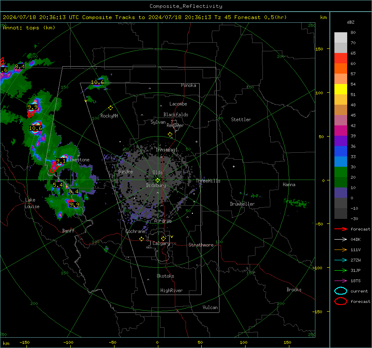Click the red 'forecast' ellipse legend icon

click(x=341, y=301)
